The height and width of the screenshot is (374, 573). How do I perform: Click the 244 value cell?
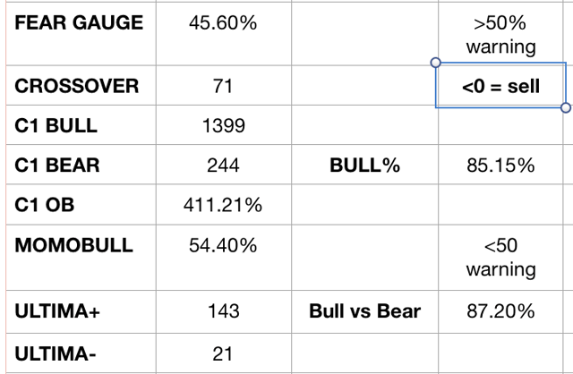tap(224, 165)
